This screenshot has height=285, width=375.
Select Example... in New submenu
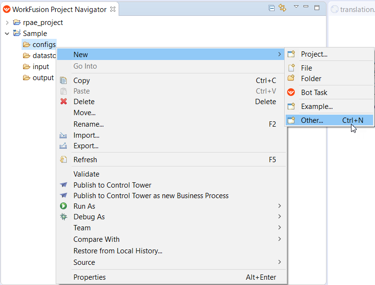[329, 107]
